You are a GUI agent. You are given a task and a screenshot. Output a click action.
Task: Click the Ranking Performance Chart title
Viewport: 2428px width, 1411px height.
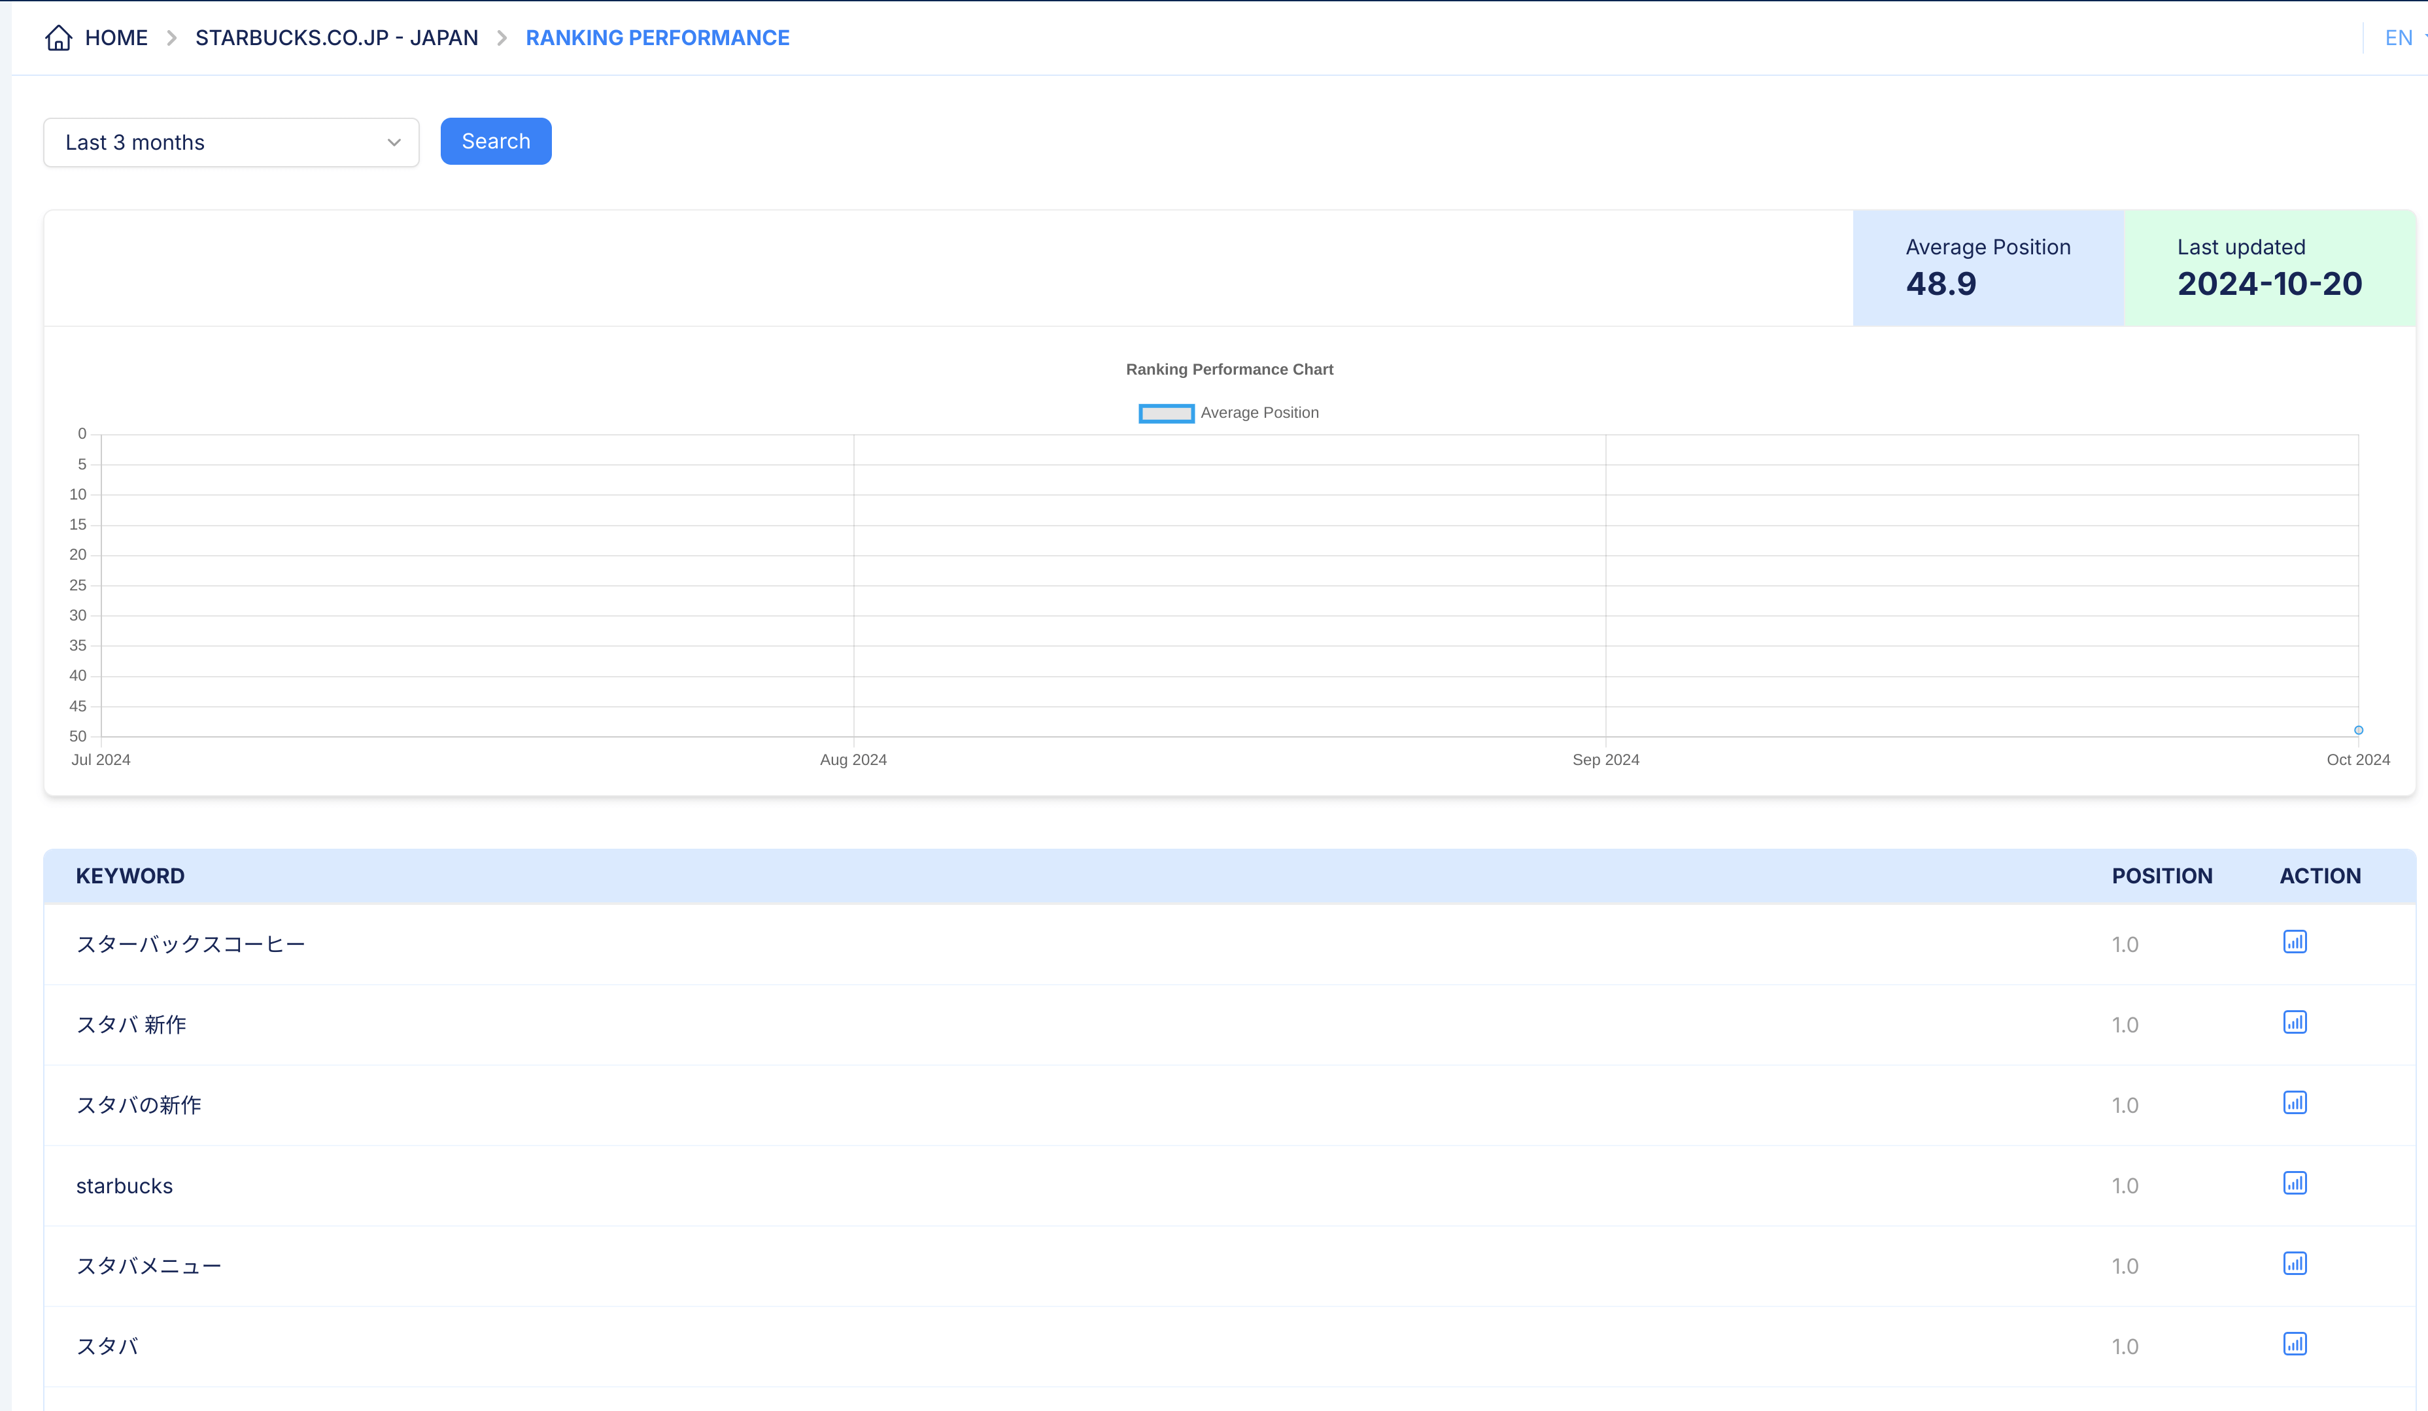tap(1229, 370)
